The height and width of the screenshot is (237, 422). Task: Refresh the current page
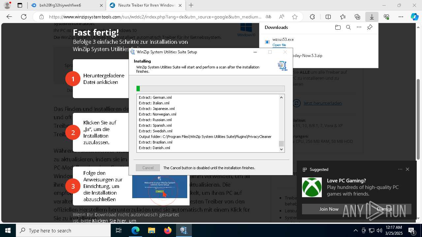[24, 17]
